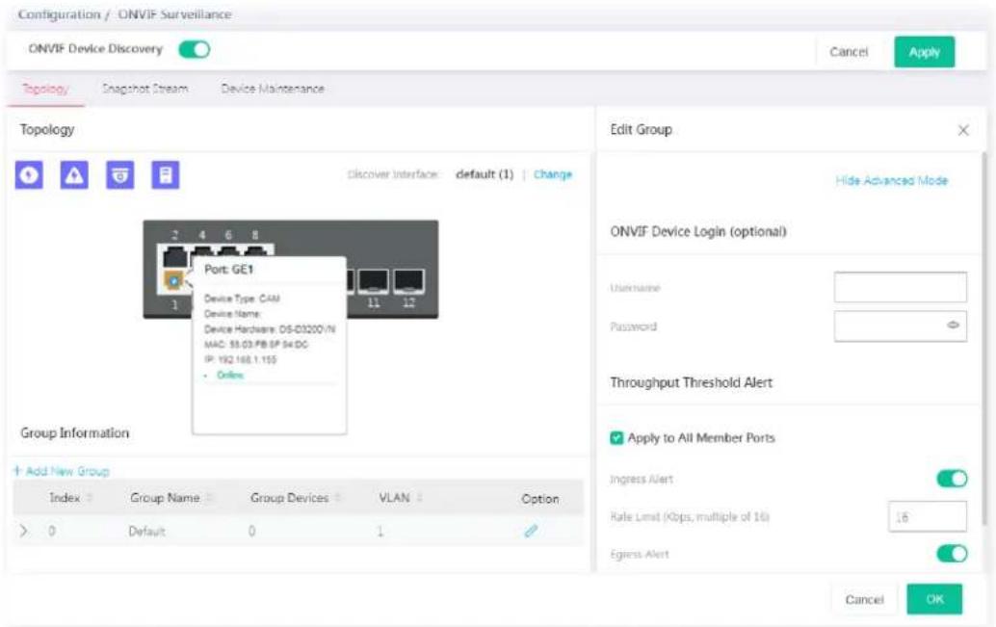Click the 'Port: GE1' tooltip title
The height and width of the screenshot is (627, 996).
pos(228,270)
